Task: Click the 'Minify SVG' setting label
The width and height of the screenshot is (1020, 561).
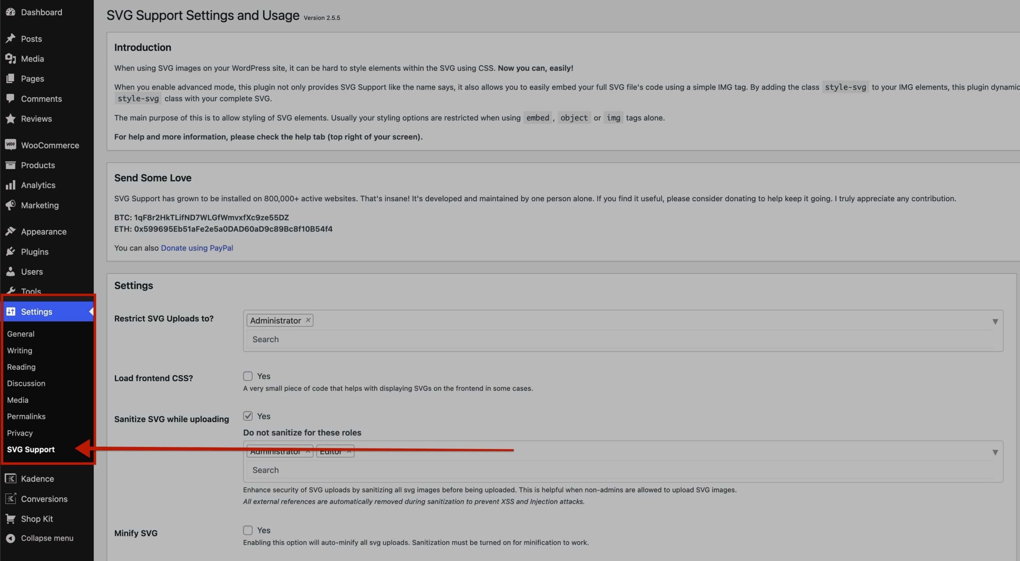Action: pos(136,533)
